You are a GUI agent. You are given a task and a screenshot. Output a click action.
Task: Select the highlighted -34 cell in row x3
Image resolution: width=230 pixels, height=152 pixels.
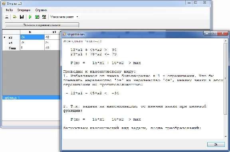pyautogui.click(x=32, y=37)
